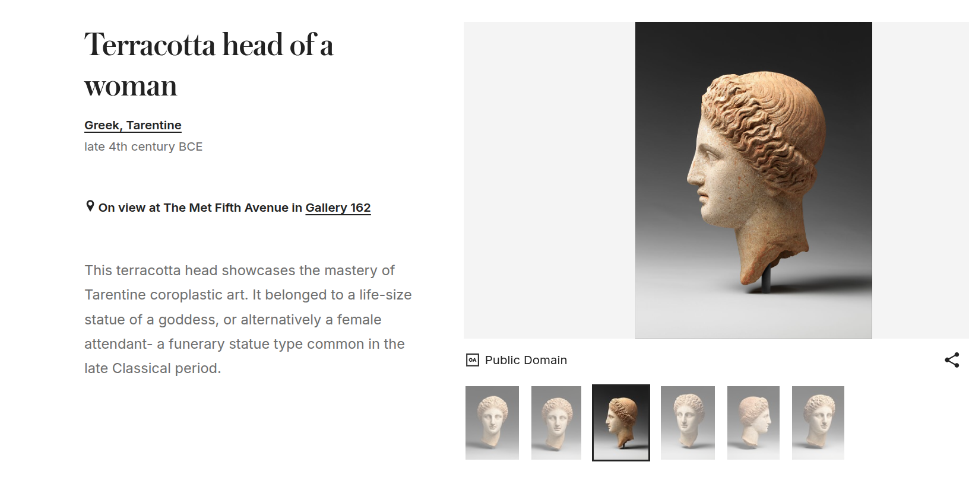
Task: Select the fourth frontal terracotta thumbnail
Action: pos(688,422)
